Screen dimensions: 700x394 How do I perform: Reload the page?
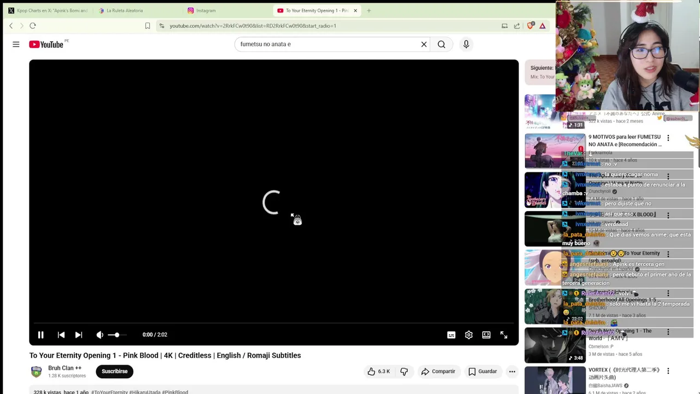(x=33, y=26)
